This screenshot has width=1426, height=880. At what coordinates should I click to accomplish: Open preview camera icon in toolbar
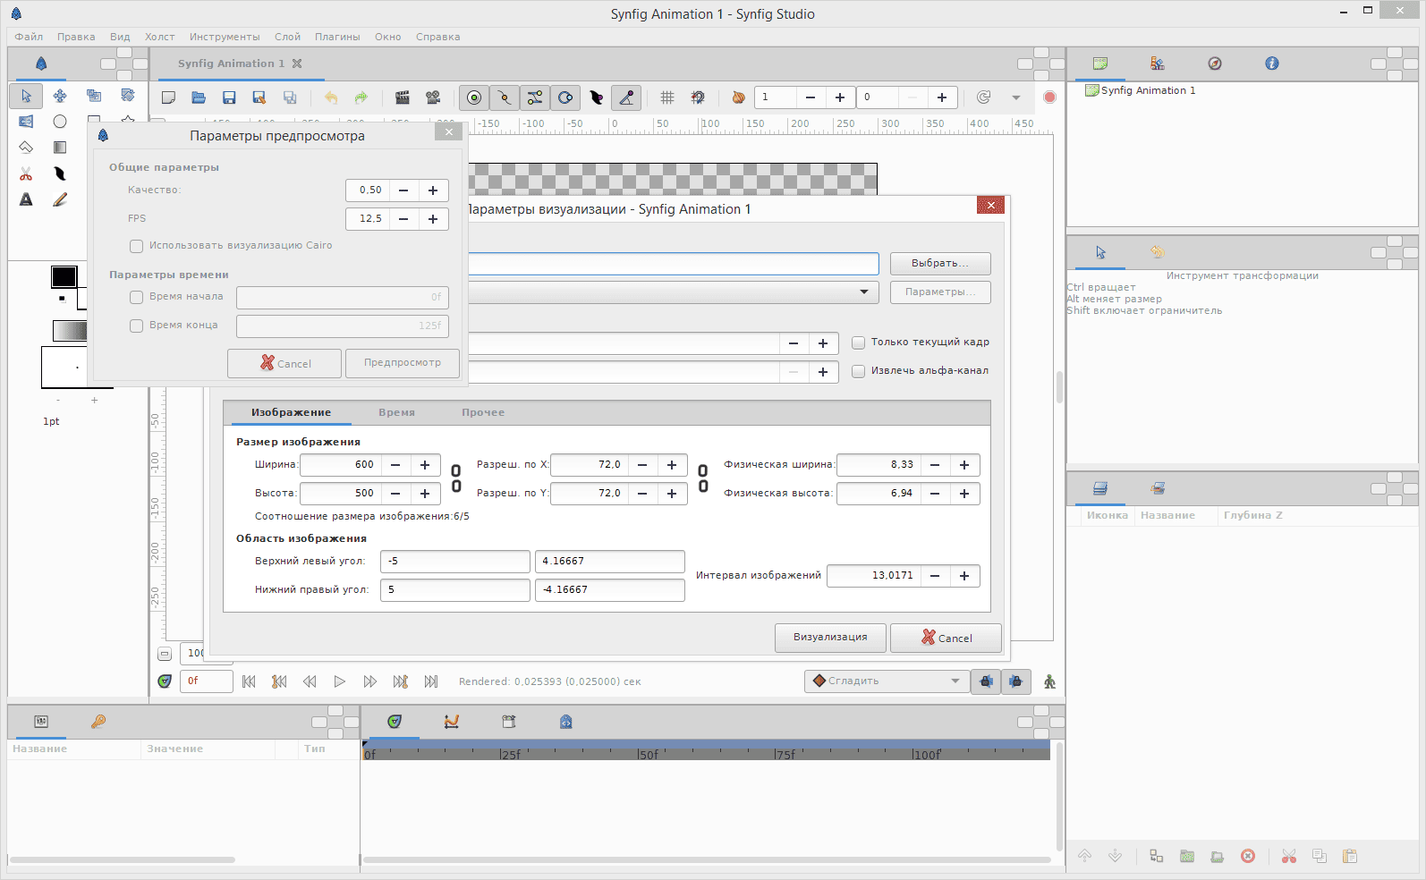click(433, 97)
